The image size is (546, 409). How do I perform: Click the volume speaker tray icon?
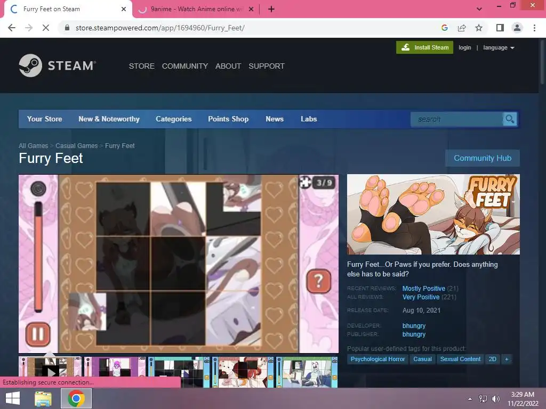pos(496,399)
